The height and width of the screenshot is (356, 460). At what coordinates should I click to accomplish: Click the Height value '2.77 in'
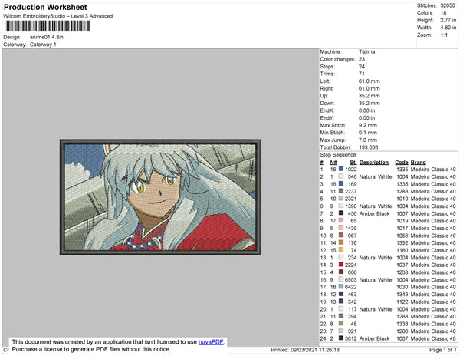449,20
